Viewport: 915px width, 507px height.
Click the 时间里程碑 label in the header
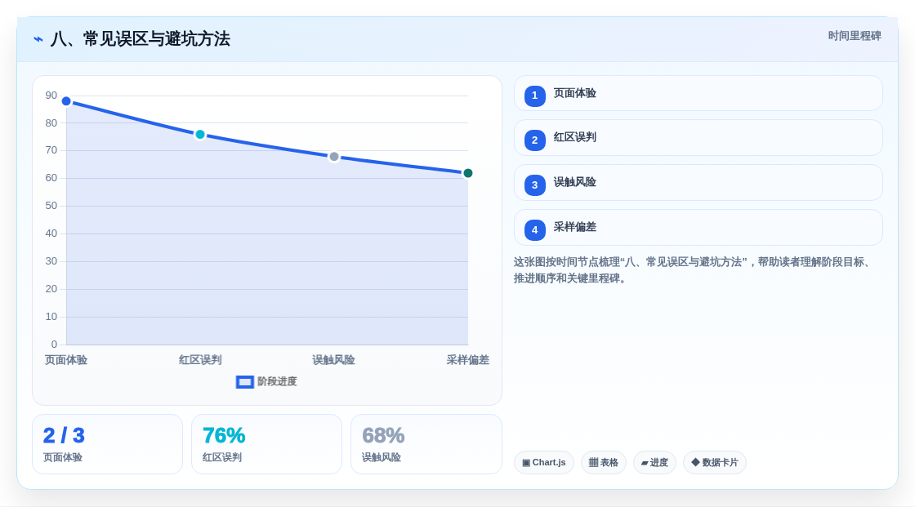pos(855,36)
